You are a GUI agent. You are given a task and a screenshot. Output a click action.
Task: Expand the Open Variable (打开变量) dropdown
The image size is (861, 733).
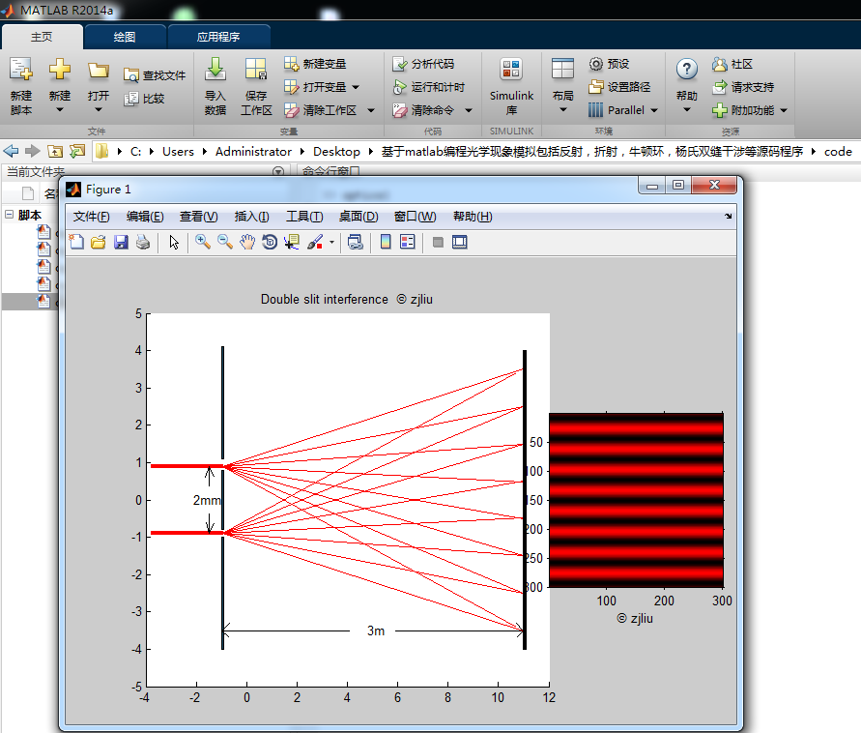[356, 87]
